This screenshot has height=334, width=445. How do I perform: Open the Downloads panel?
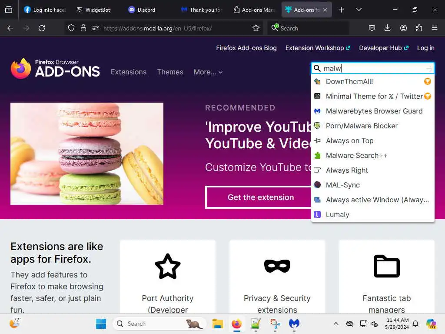pos(387,28)
